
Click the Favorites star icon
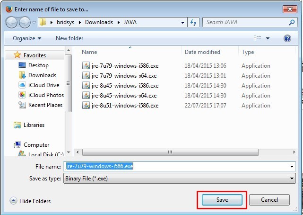point(17,55)
